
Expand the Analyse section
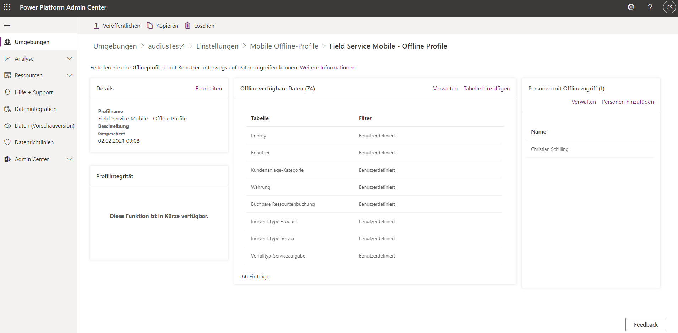coord(70,58)
